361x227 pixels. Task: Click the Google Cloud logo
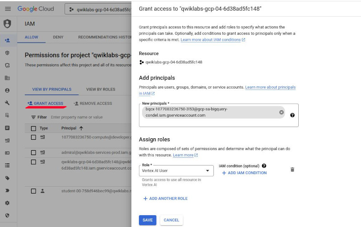(36, 9)
